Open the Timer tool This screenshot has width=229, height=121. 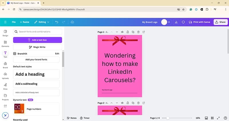pyautogui.click(x=85, y=118)
